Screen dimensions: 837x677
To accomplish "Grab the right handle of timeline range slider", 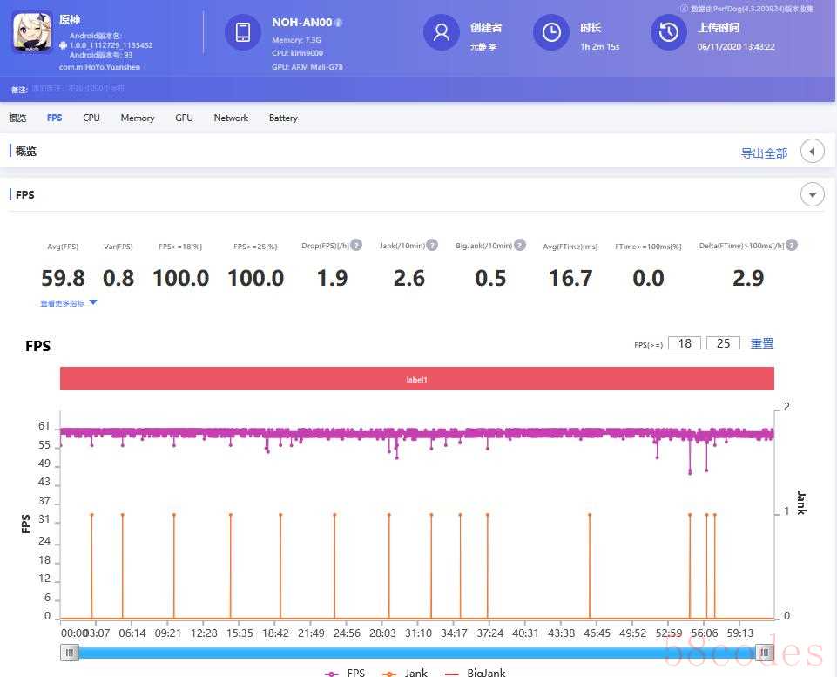I will tap(765, 653).
